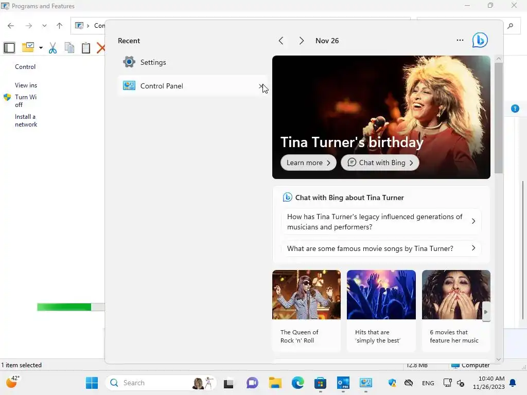Go to next day in search highlights
This screenshot has height=395, width=527.
(302, 41)
